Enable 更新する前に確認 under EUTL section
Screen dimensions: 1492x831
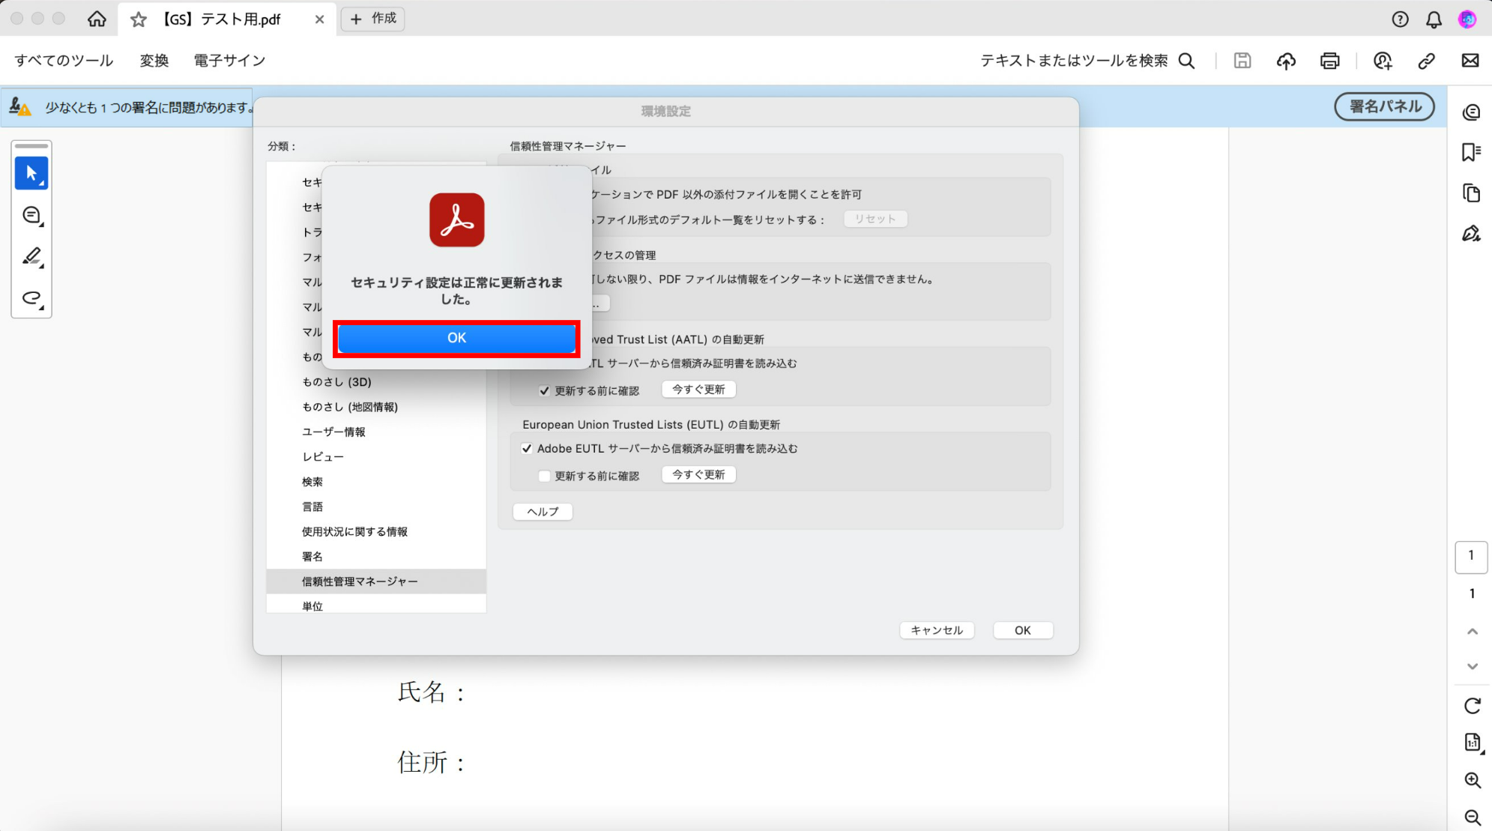tap(545, 475)
